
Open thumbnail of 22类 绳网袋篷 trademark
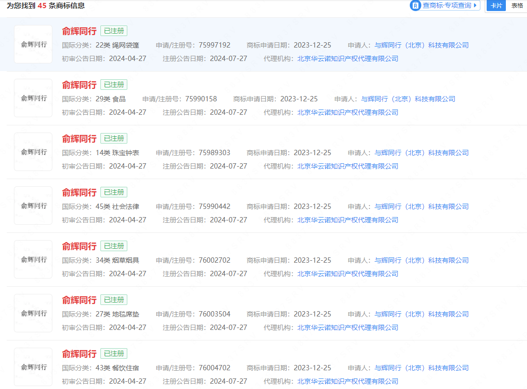pos(33,44)
